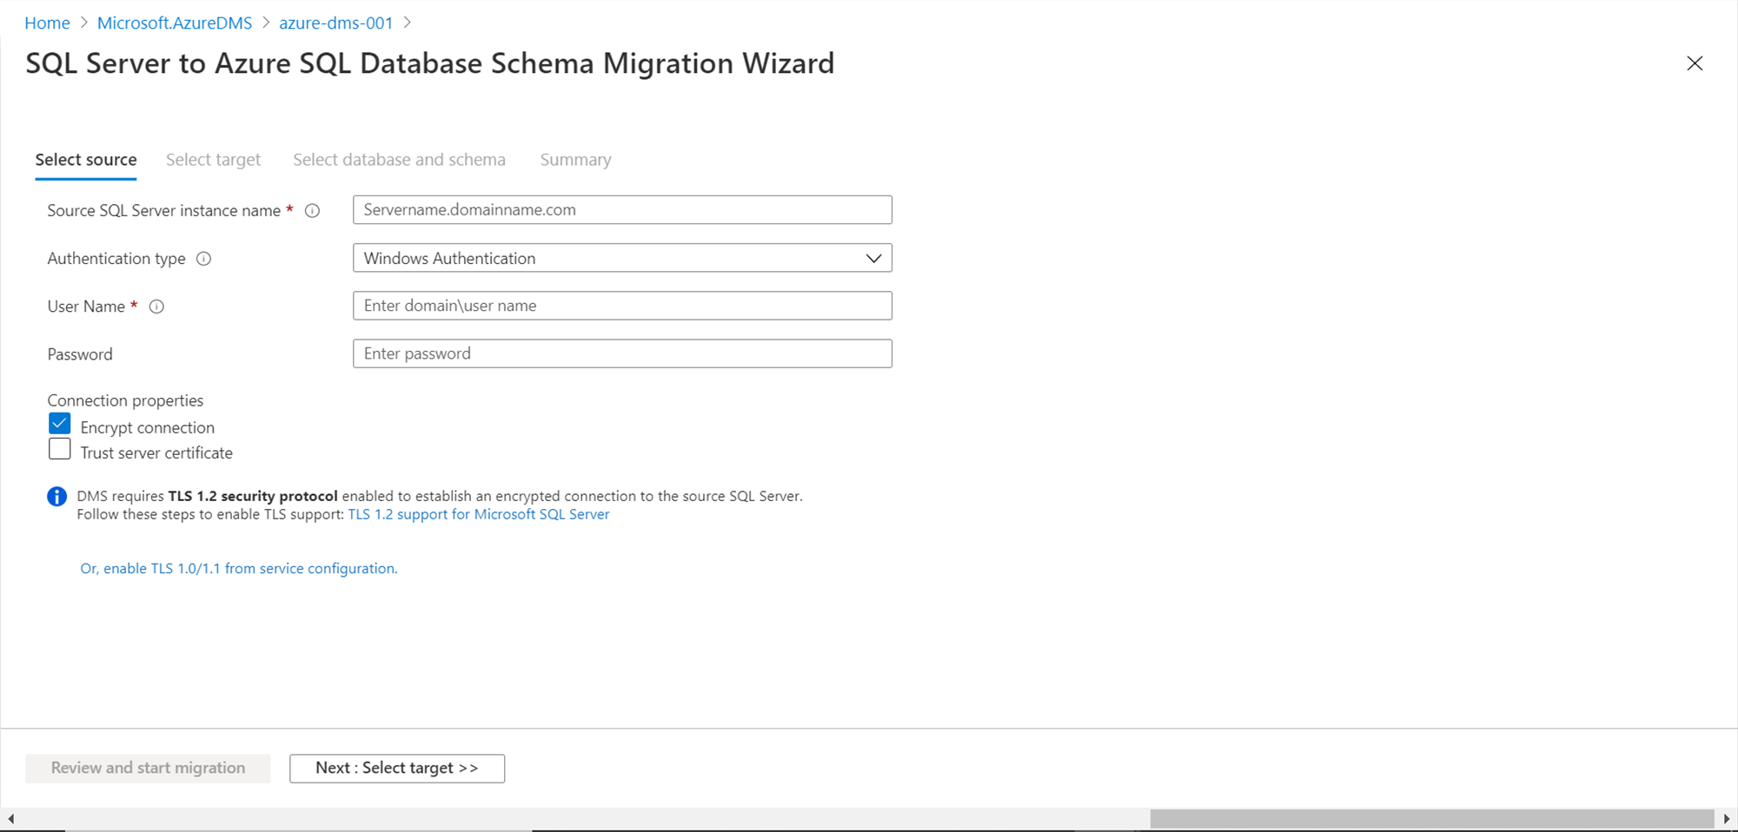Open the azure-dms-001 breadcrumb link

pos(335,23)
